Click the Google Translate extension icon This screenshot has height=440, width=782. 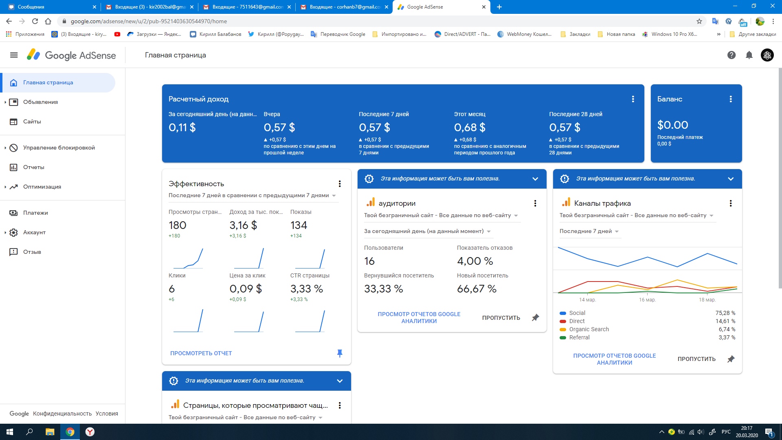[x=715, y=21]
